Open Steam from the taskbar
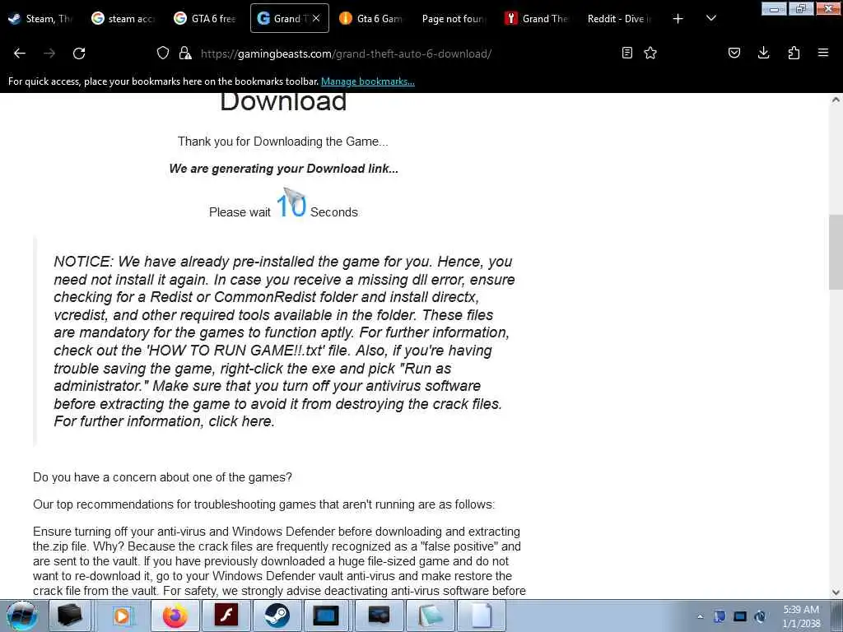Viewport: 843px width, 632px height. (277, 616)
